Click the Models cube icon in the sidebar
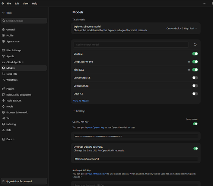213x186 pixels. coord(3,68)
